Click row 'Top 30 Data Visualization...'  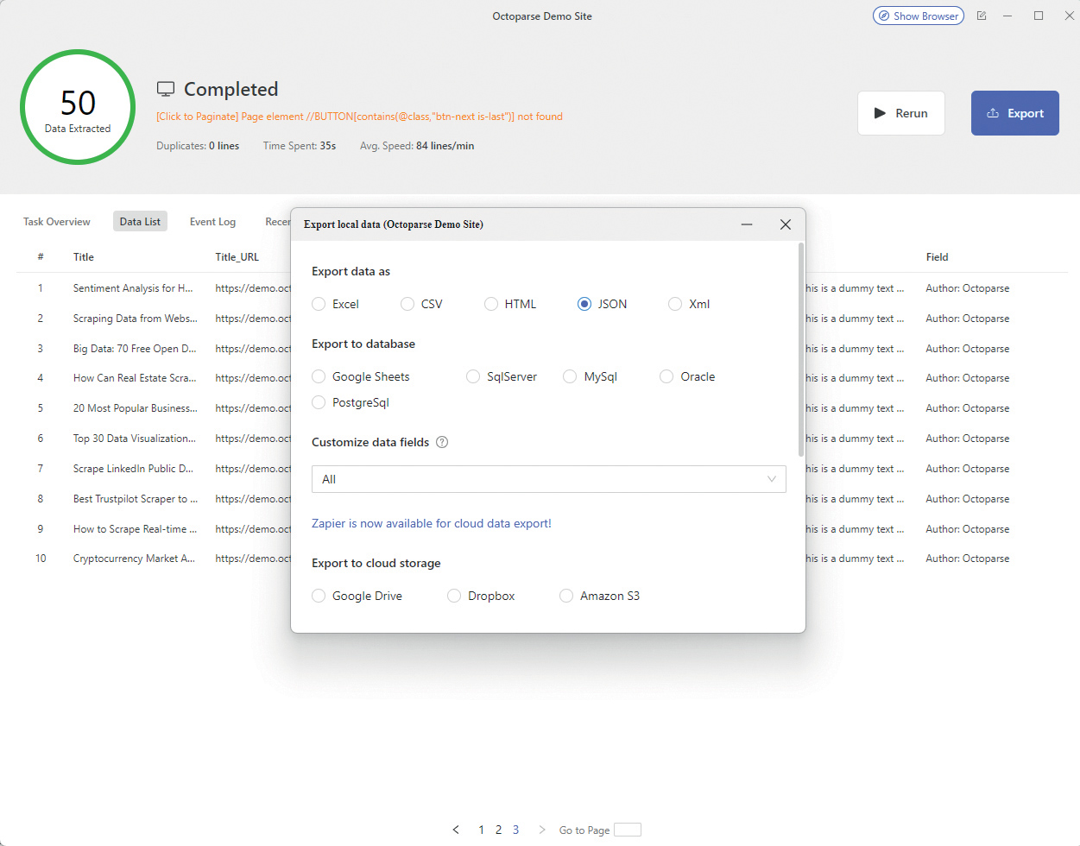click(x=135, y=439)
